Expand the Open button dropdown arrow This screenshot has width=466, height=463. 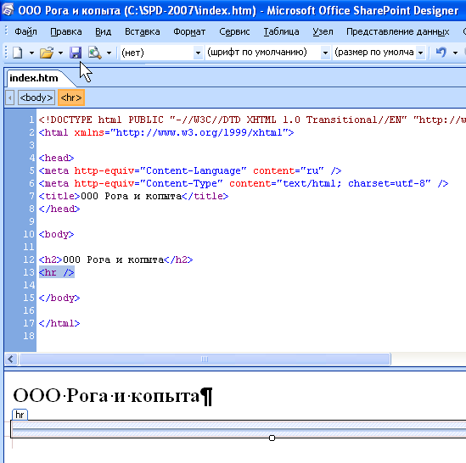tap(60, 53)
